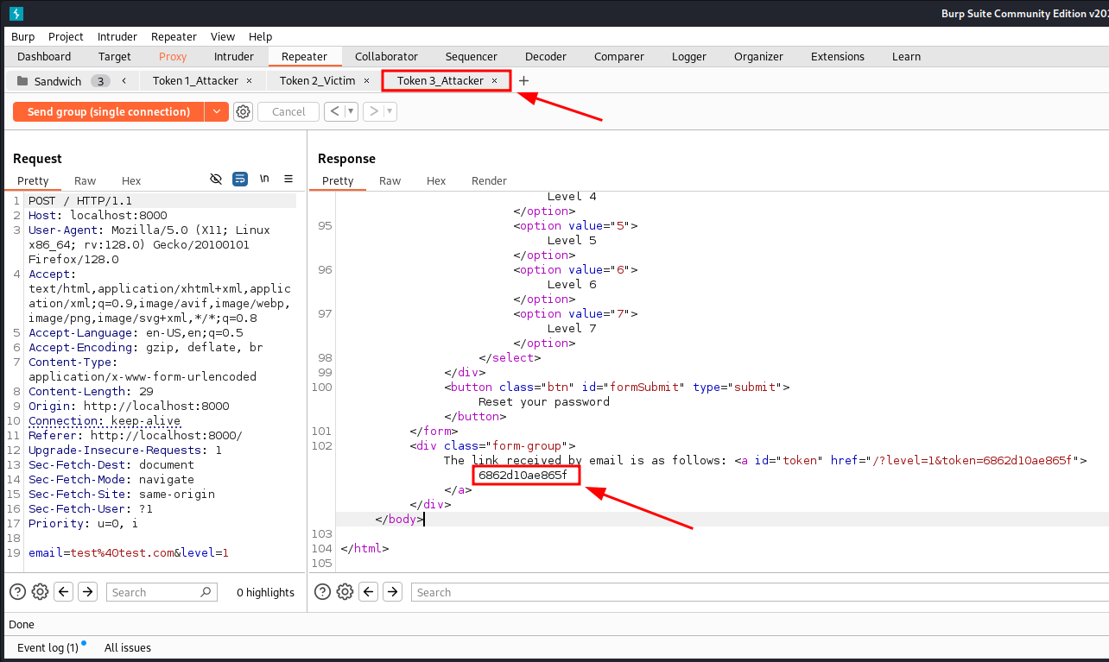Click the token value 6862d10ae865f

[x=523, y=475]
